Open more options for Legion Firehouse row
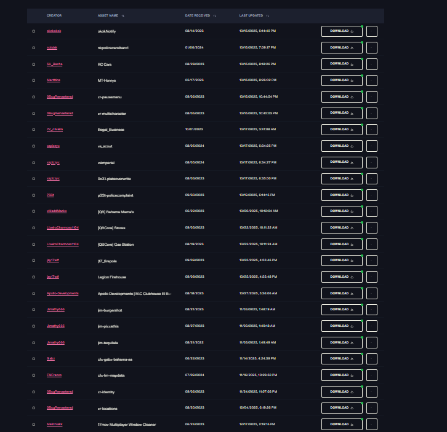 click(371, 277)
